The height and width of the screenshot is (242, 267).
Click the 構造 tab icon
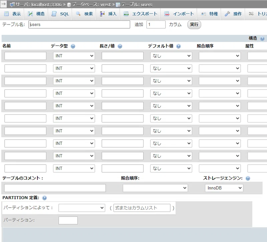click(x=30, y=14)
